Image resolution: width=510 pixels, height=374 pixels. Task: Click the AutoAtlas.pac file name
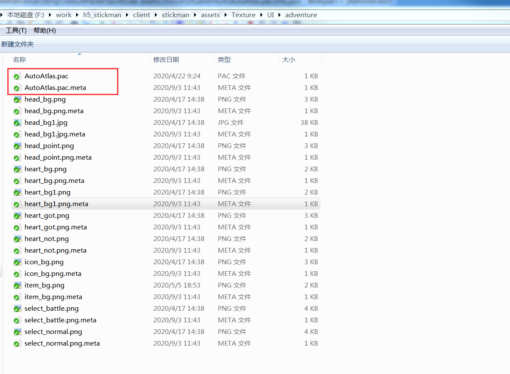(46, 76)
